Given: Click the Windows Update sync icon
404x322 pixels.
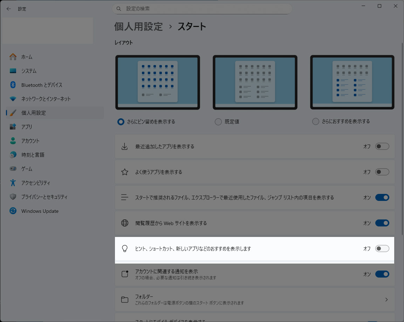Looking at the screenshot, I should [13, 211].
